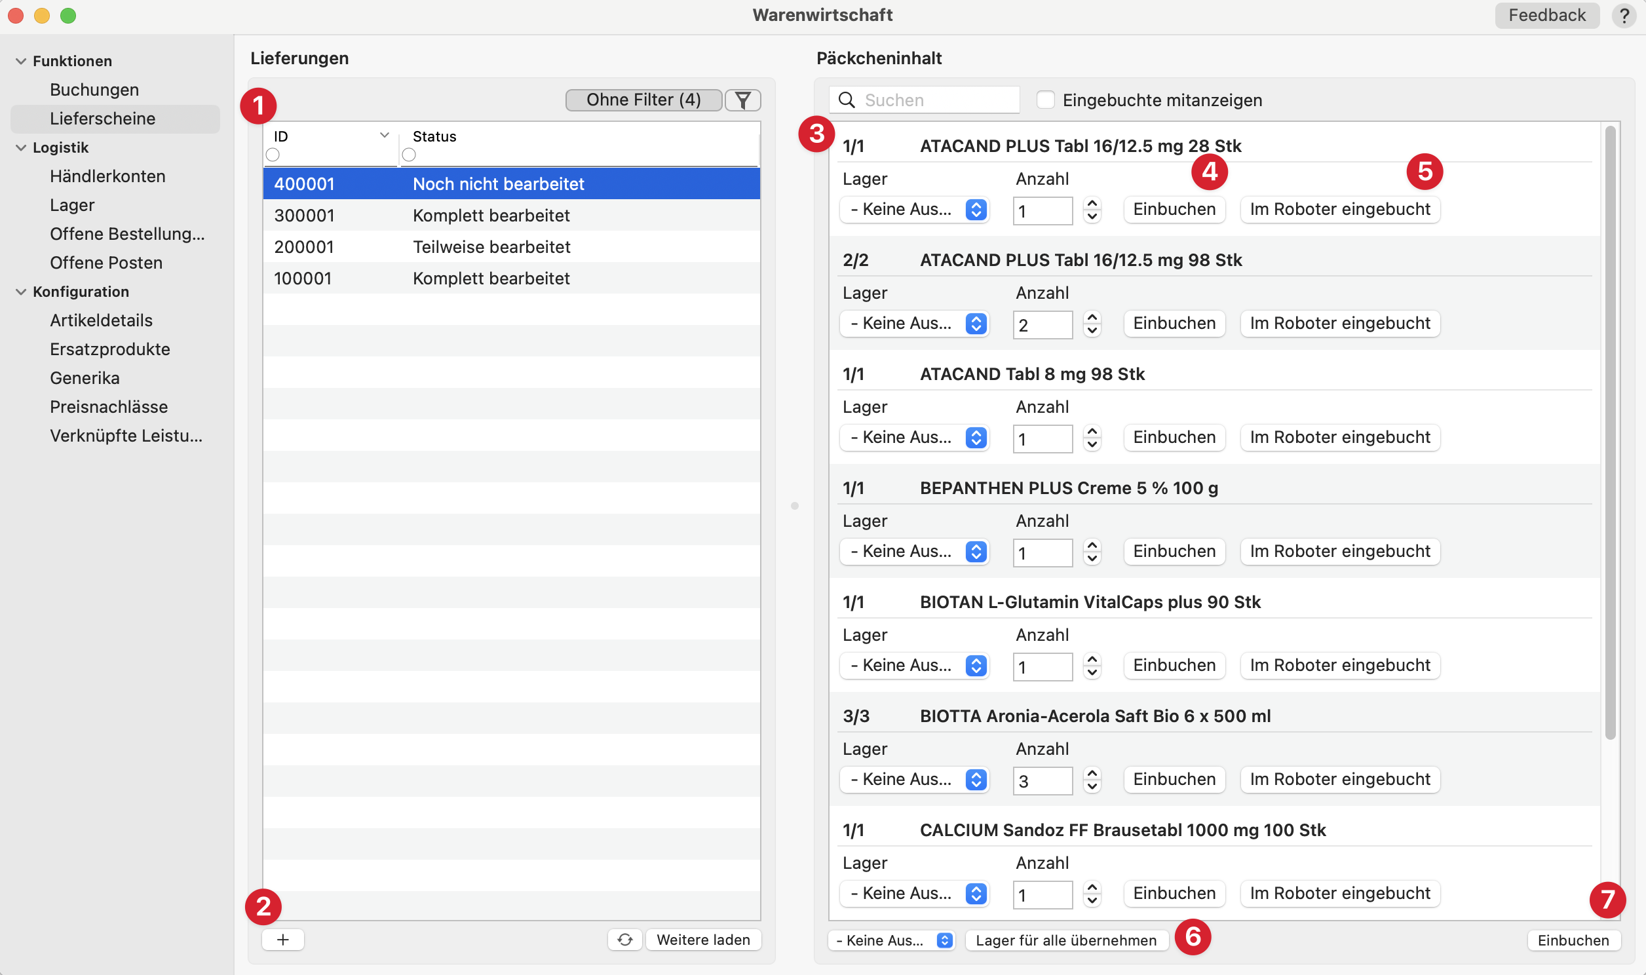
Task: Select the ID column filter radio circle
Action: click(273, 155)
